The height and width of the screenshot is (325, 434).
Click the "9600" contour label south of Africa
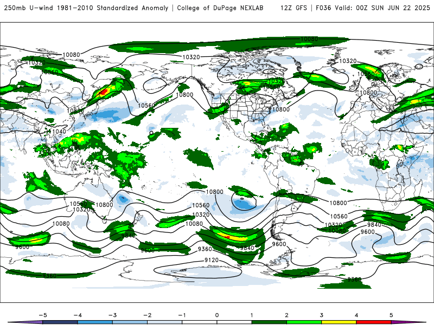pos(368,232)
